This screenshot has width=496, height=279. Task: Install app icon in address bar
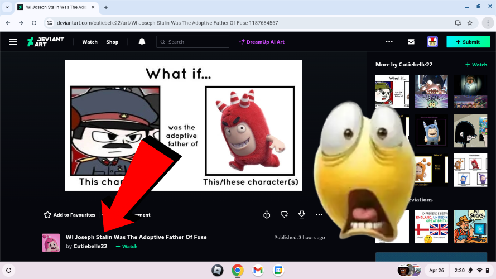coord(458,23)
